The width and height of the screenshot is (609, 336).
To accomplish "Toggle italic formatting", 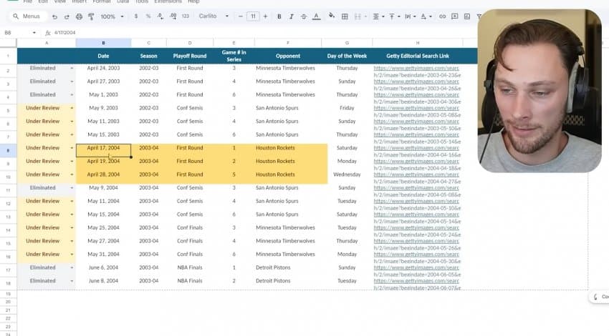I will pyautogui.click(x=292, y=16).
